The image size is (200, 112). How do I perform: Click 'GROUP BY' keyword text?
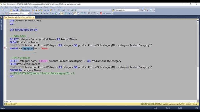point(16,70)
